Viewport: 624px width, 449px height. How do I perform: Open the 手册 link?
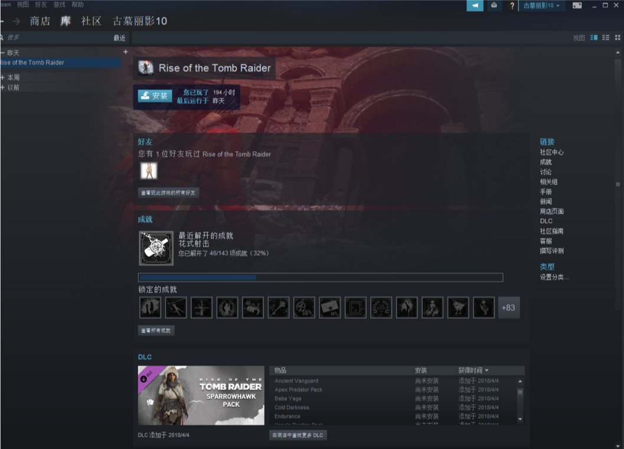coord(545,191)
